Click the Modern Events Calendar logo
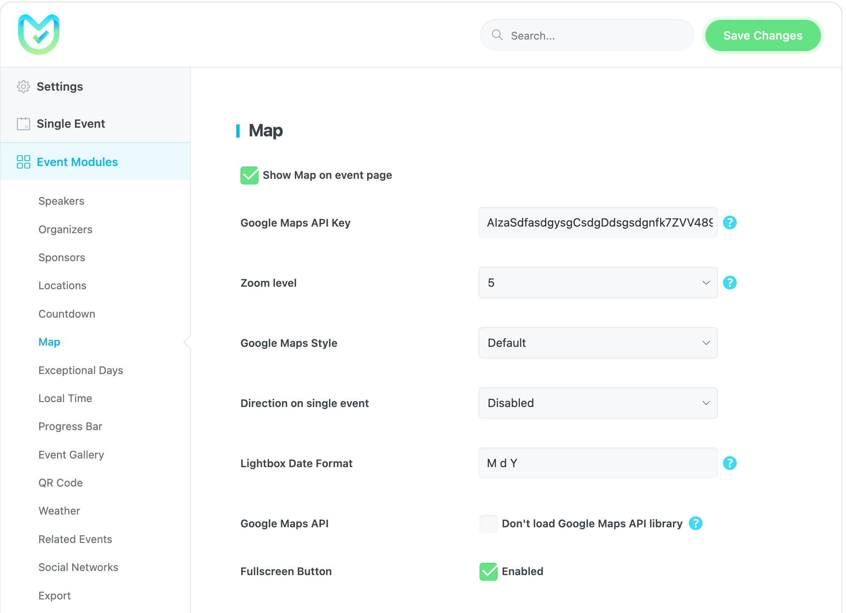 click(x=39, y=35)
